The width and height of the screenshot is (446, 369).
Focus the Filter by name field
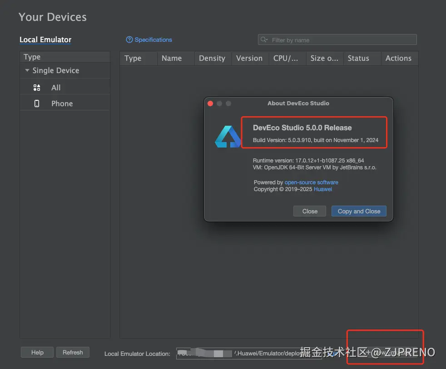(x=337, y=40)
